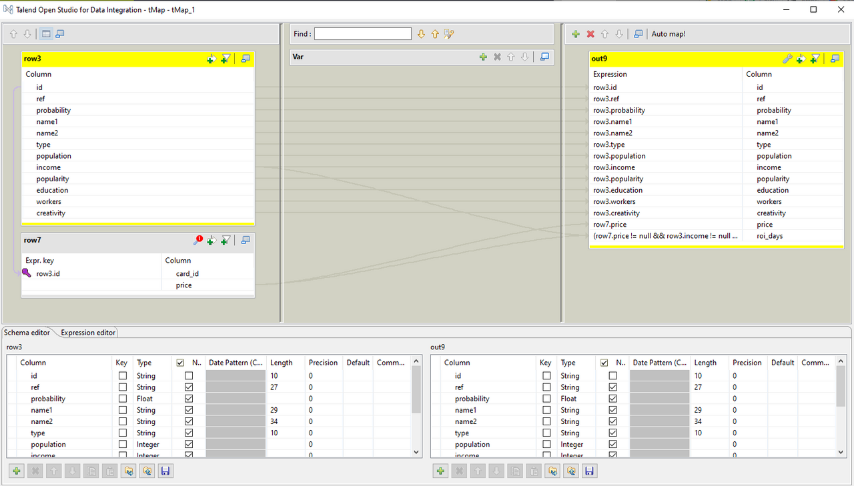This screenshot has width=854, height=486.
Task: Activate expression filter on out9
Action: (815, 59)
